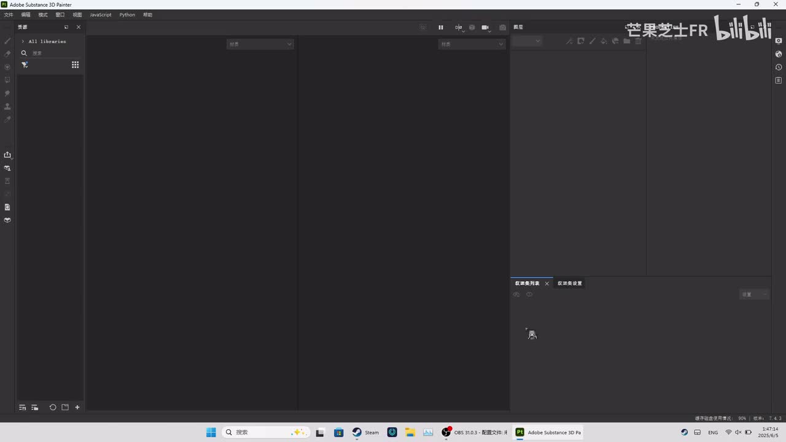Open display settings icon in right sidebar
Viewport: 786px width, 442px height.
779,41
